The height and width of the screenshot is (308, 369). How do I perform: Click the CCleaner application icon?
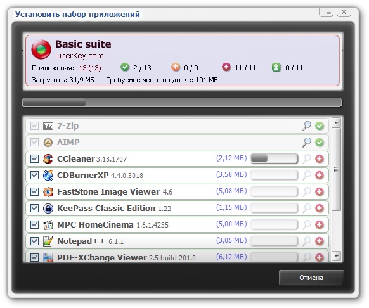click(48, 159)
